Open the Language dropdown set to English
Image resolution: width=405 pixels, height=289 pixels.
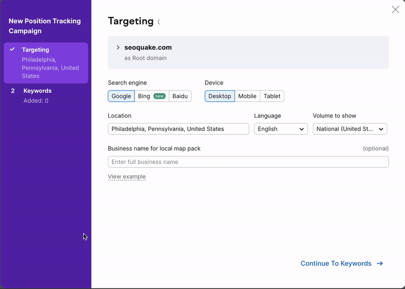[x=281, y=129]
